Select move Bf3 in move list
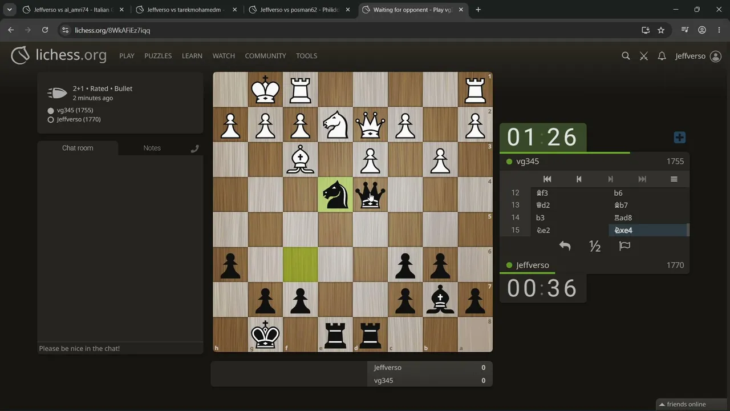The width and height of the screenshot is (730, 411). [x=570, y=193]
